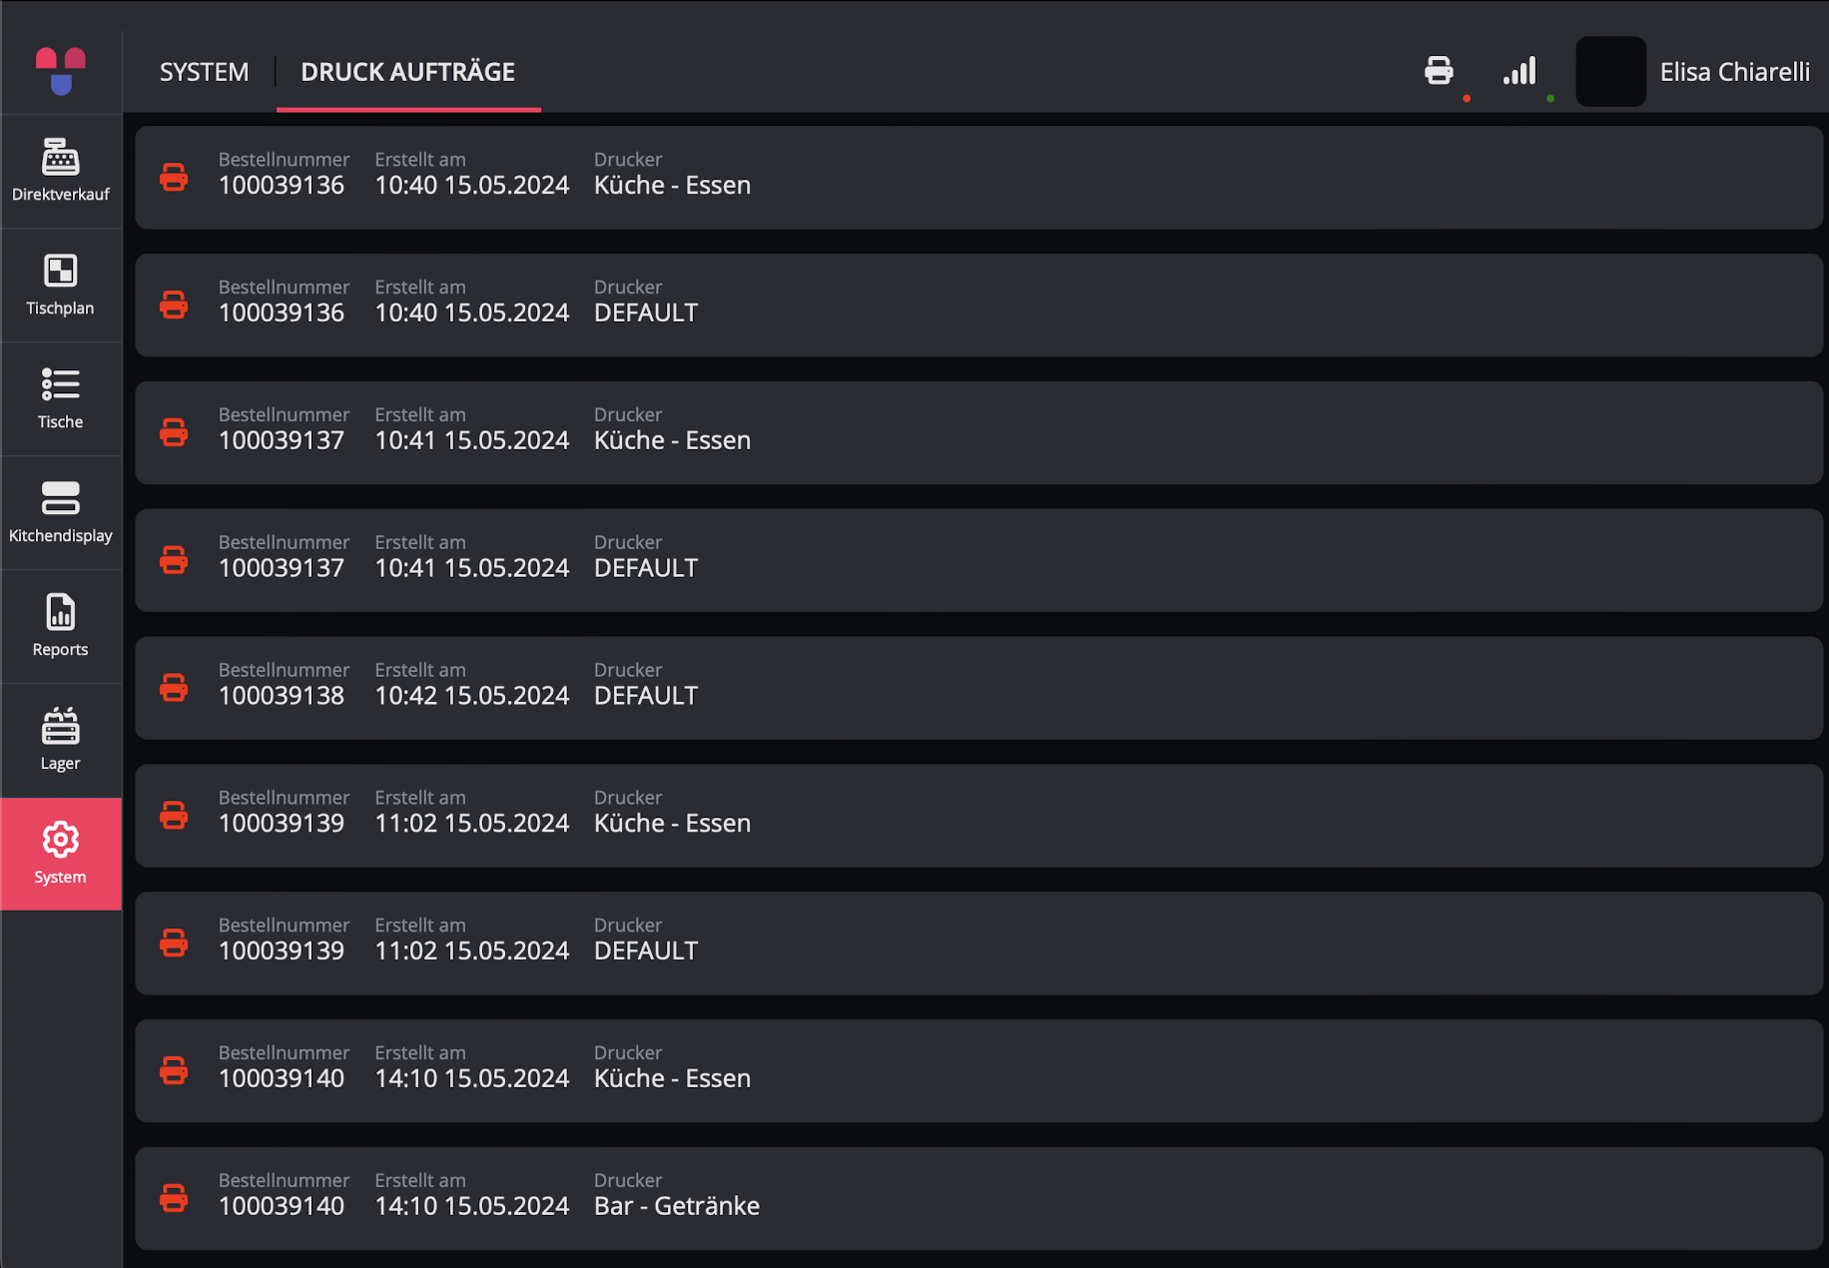Reprint order 100039136 for Küche - Essen
This screenshot has height=1268, width=1829.
[174, 178]
